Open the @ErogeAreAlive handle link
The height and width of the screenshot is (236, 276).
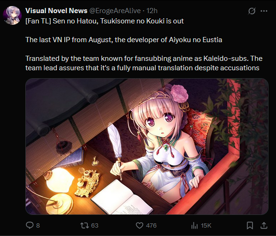pos(115,11)
